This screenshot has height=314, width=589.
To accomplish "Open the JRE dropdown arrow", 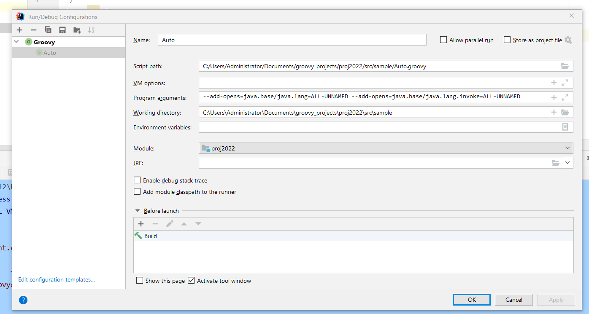I will click(567, 163).
